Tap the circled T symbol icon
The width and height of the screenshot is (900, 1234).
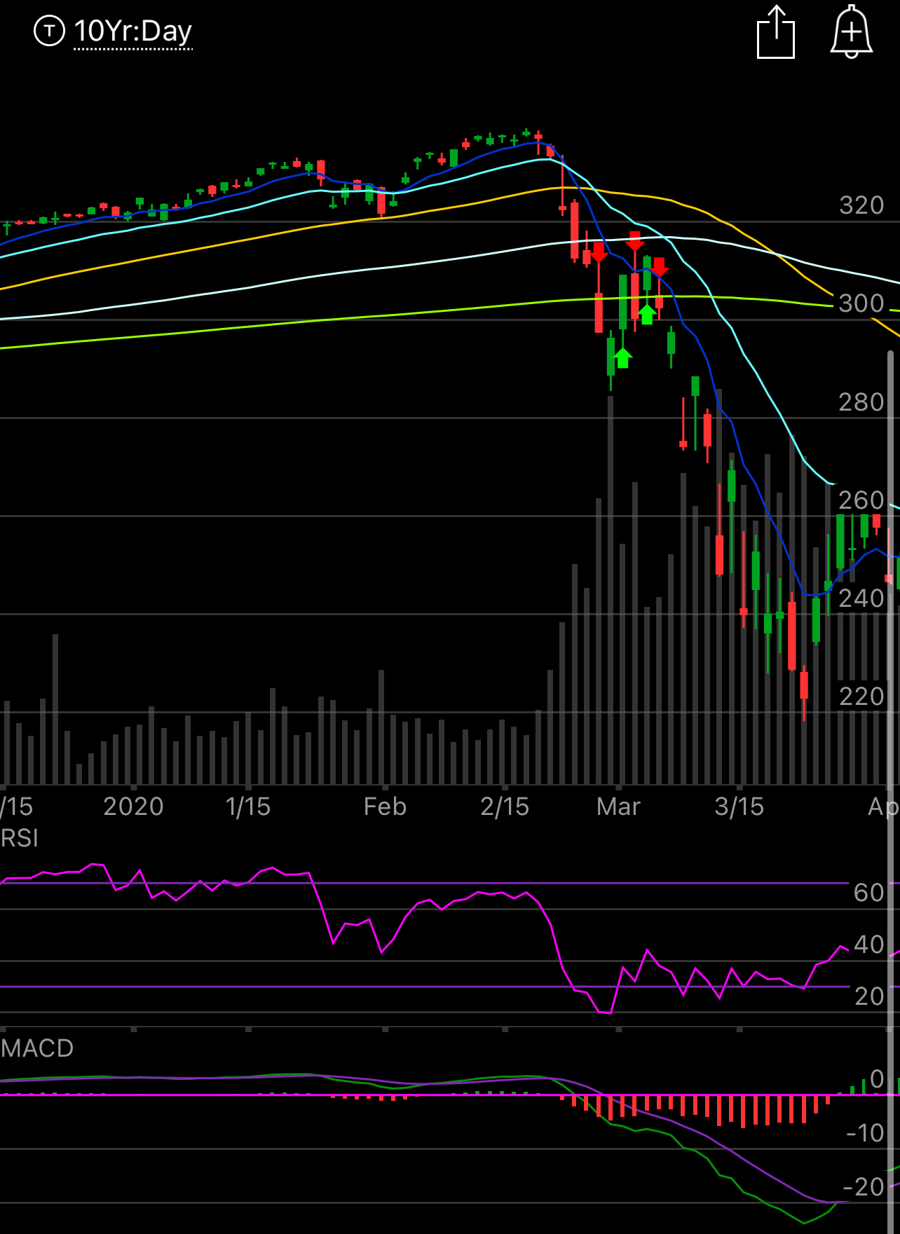point(49,31)
